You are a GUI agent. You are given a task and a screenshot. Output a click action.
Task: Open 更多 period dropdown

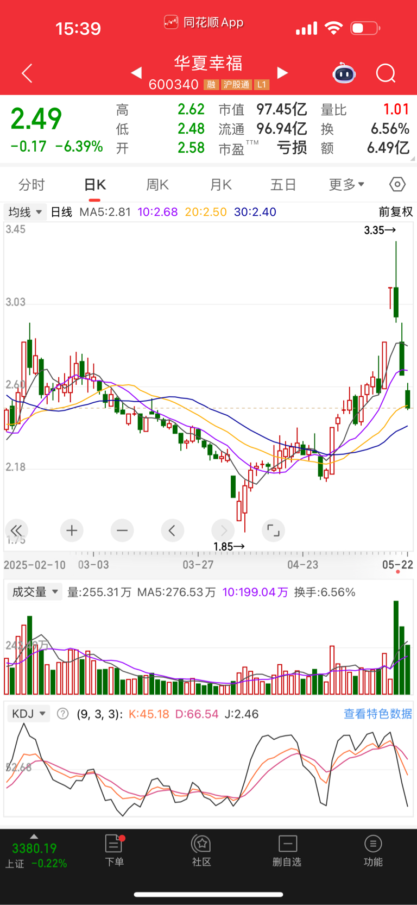346,185
